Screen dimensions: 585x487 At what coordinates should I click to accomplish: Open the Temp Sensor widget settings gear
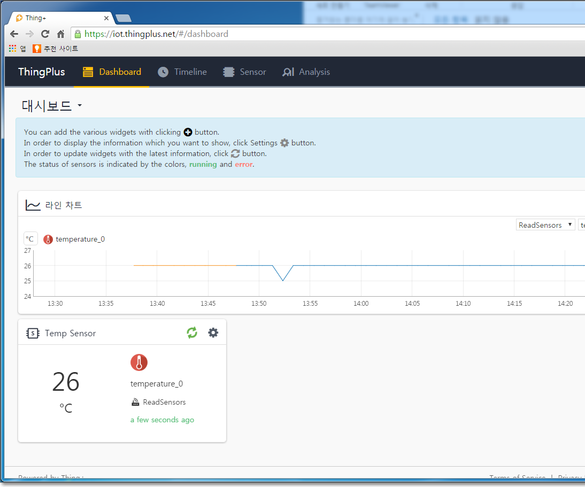(213, 333)
